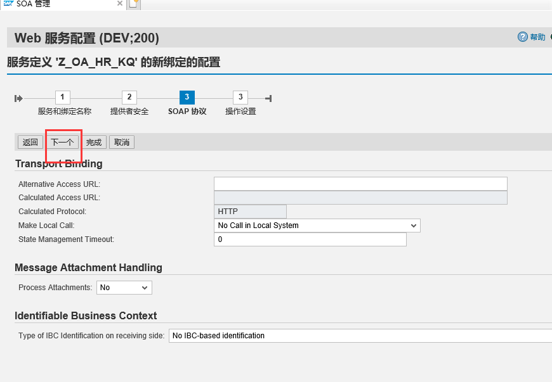Close the SOA 管理 browser tab

[120, 4]
